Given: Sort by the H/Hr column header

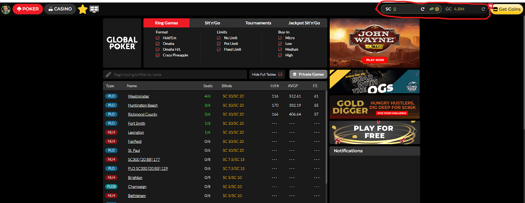Looking at the screenshot, I should [x=275, y=86].
